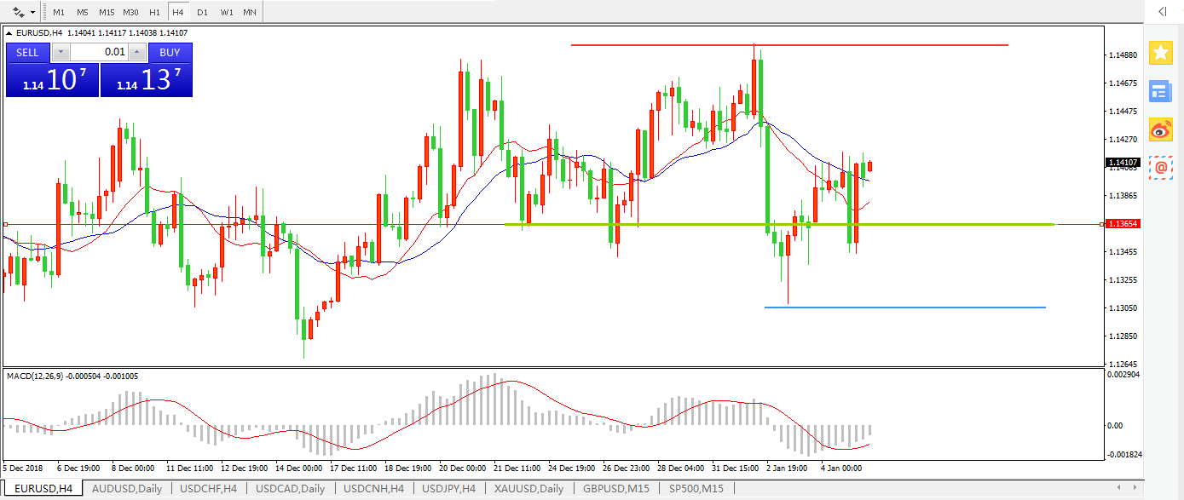Open the template dropdown arrow in toolbar
Image resolution: width=1184 pixels, height=500 pixels.
[33, 12]
